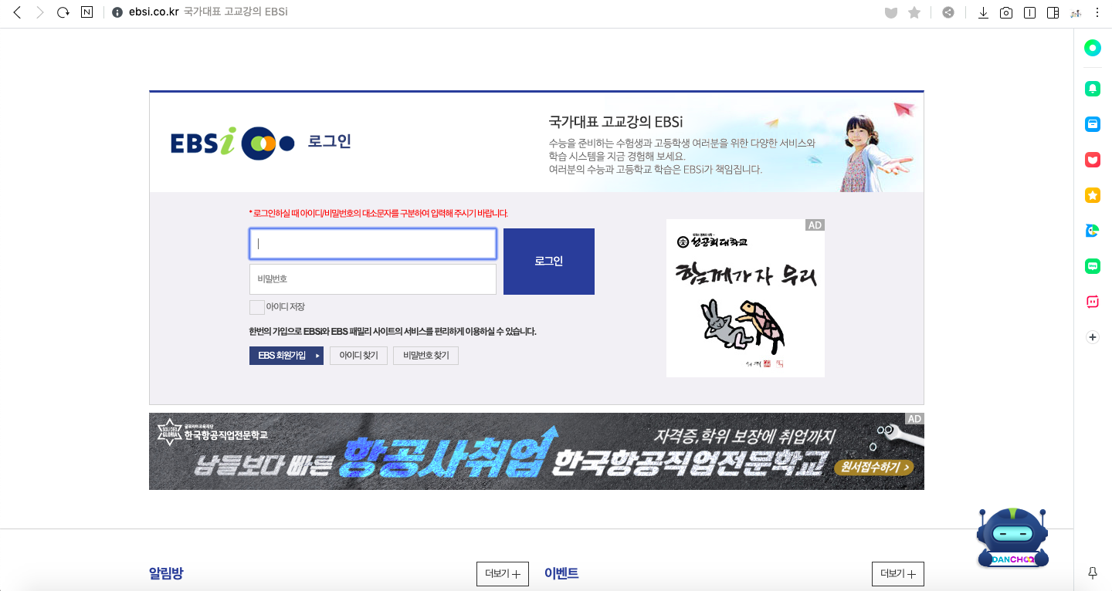1112x591 pixels.
Task: Click the blue 로그인 button
Action: click(549, 262)
